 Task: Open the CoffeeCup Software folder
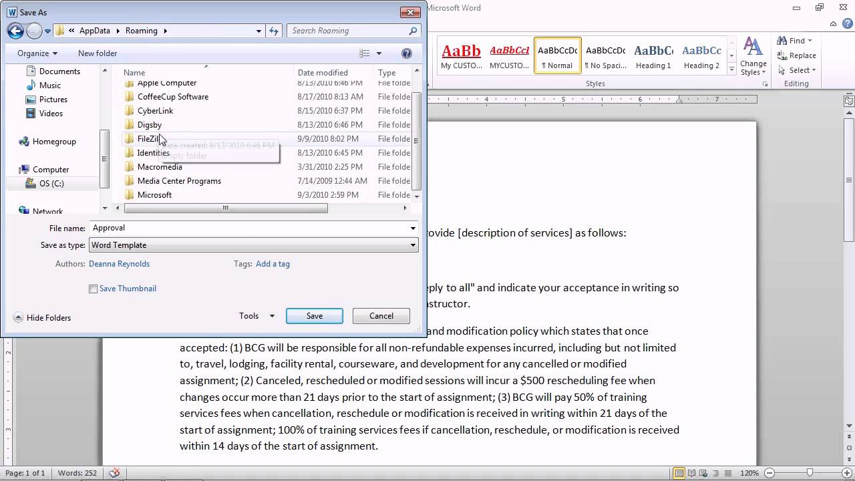173,97
